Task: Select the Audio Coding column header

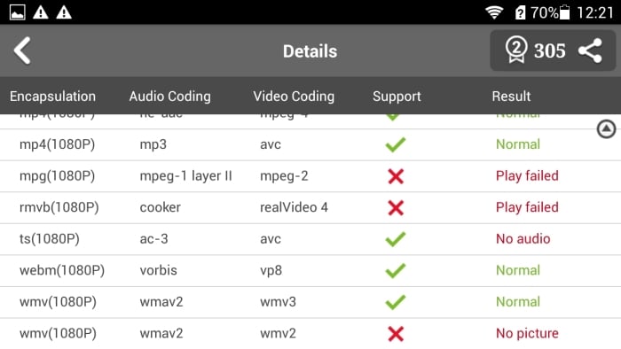Action: tap(170, 96)
